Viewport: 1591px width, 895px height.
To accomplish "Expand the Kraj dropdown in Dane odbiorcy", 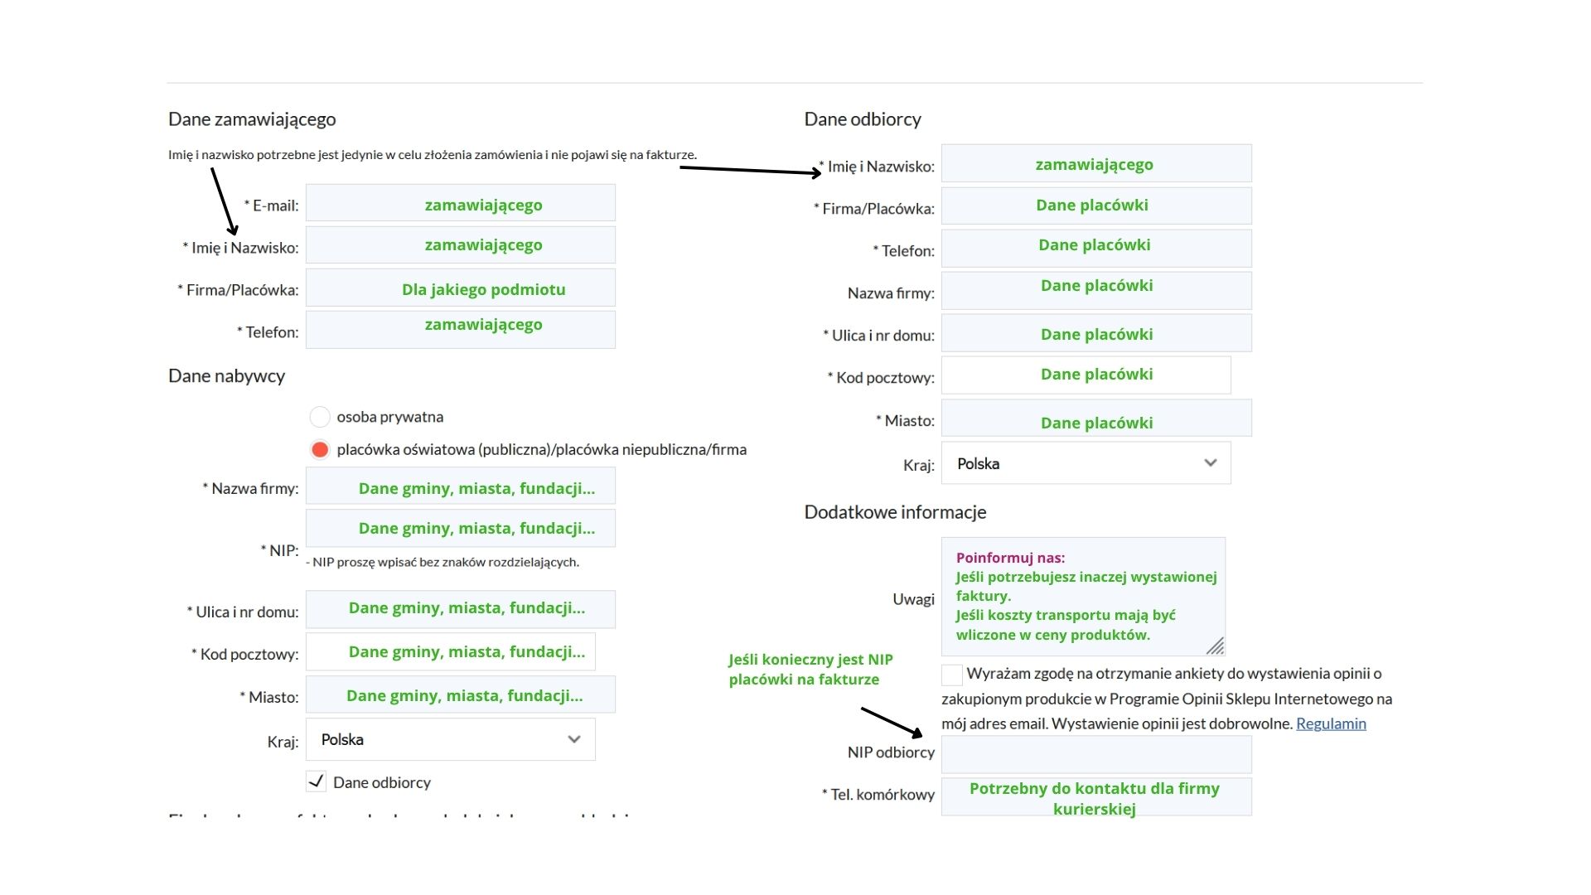I will pyautogui.click(x=1086, y=463).
